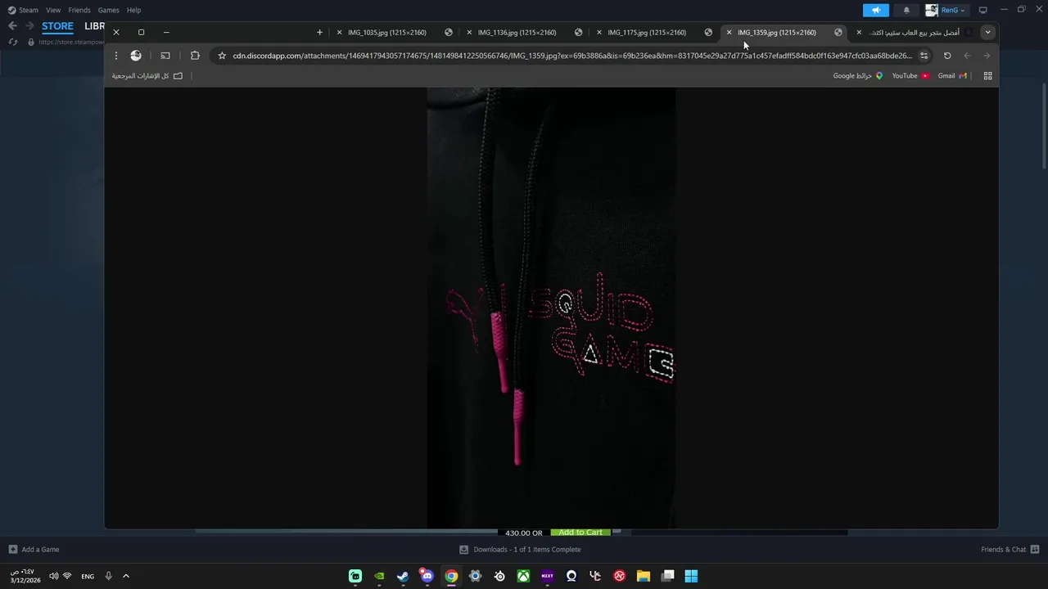The height and width of the screenshot is (589, 1048).
Task: Open the volume control in system tray
Action: [x=53, y=576]
